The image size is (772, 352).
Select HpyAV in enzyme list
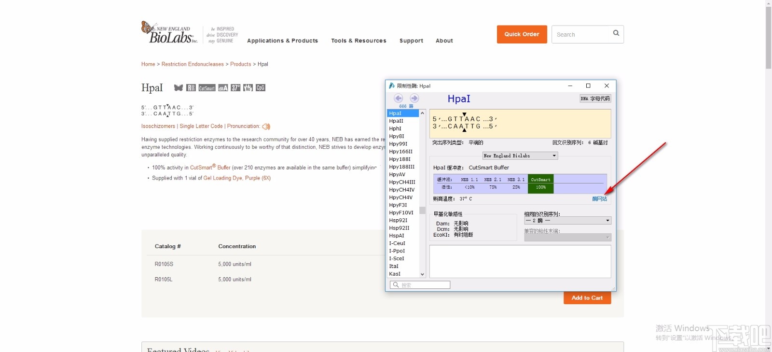pos(403,175)
